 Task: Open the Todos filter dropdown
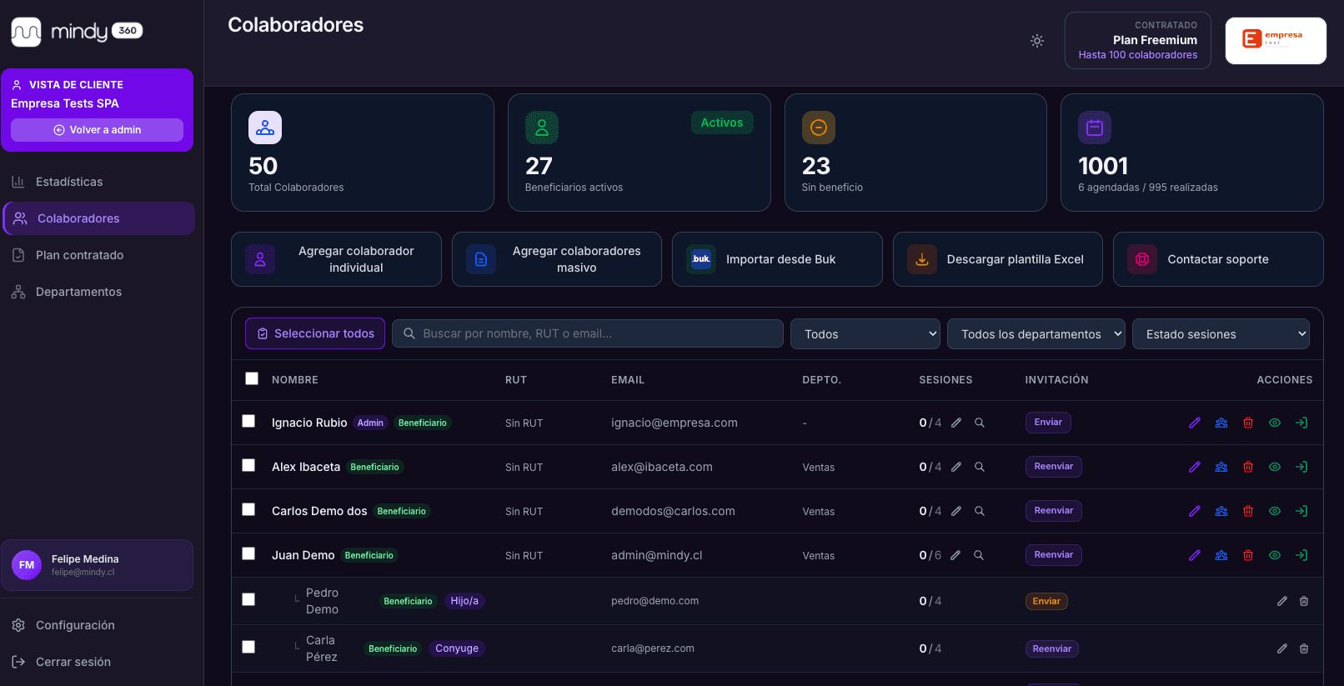click(865, 334)
